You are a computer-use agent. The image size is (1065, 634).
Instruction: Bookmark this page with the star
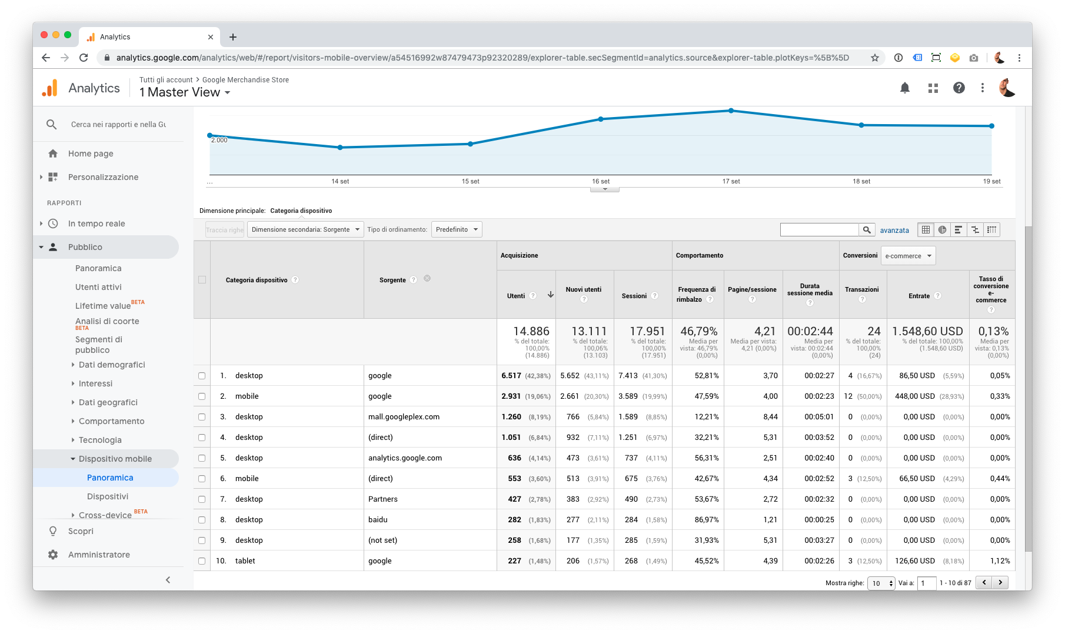click(x=874, y=58)
